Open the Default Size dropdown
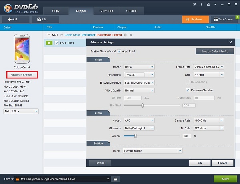 [x=21, y=111]
